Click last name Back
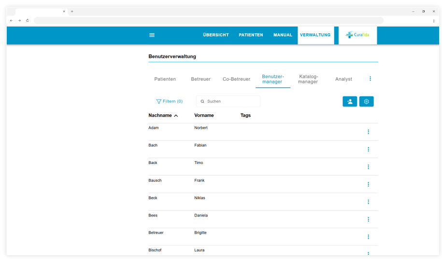Image resolution: width=442 pixels, height=259 pixels. click(x=153, y=163)
